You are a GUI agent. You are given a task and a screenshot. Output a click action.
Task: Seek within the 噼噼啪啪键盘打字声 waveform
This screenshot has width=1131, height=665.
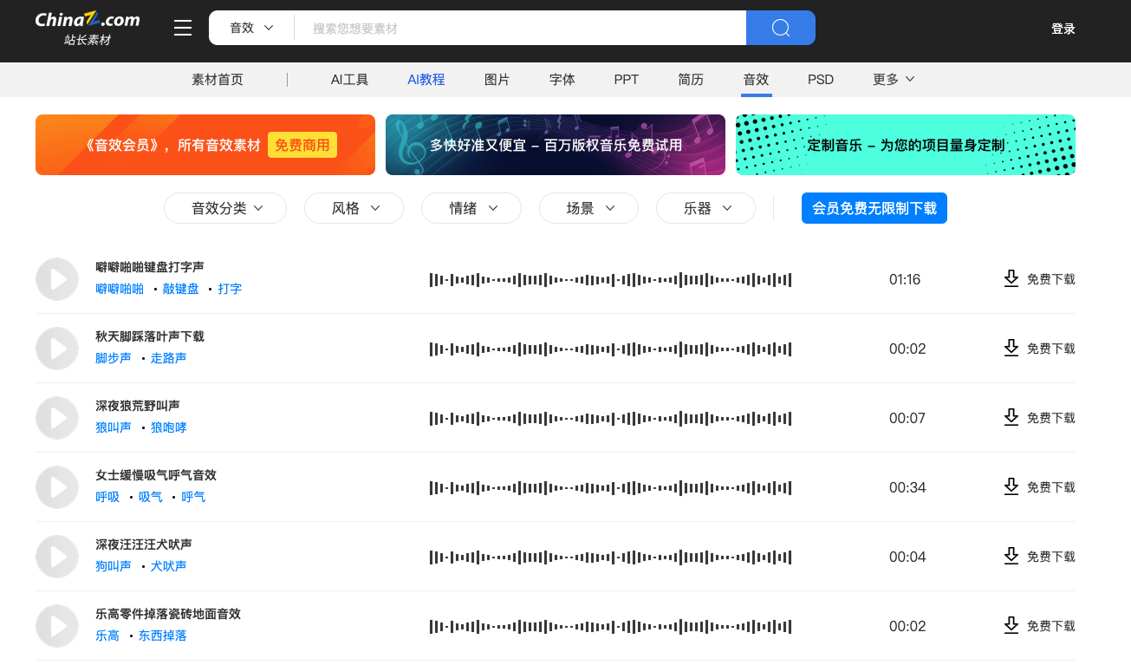610,279
